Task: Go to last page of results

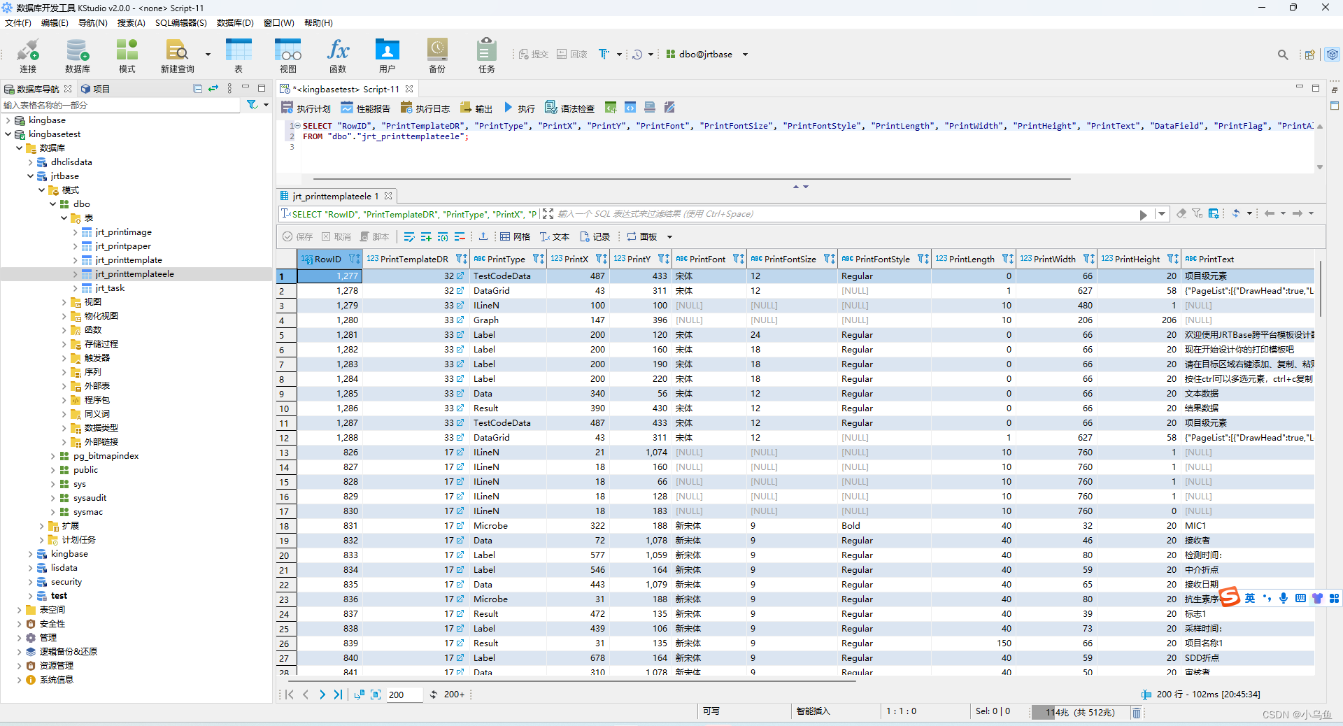Action: pyautogui.click(x=338, y=695)
